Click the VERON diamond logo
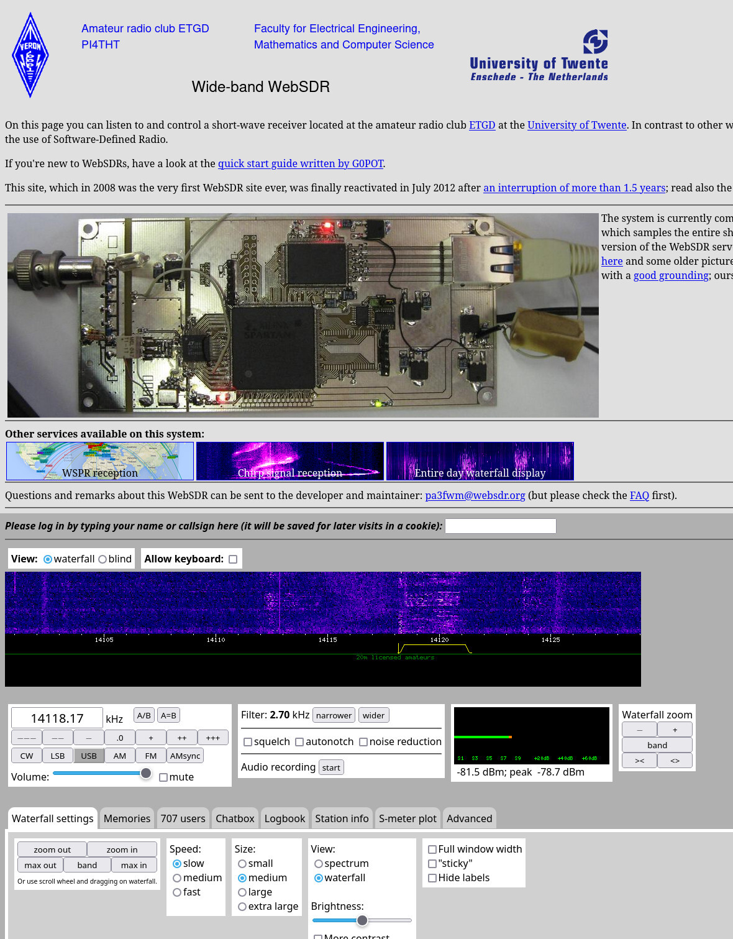733x939 pixels. click(30, 55)
